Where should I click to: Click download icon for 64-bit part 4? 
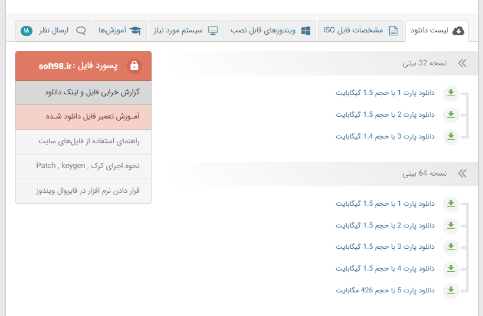click(451, 269)
